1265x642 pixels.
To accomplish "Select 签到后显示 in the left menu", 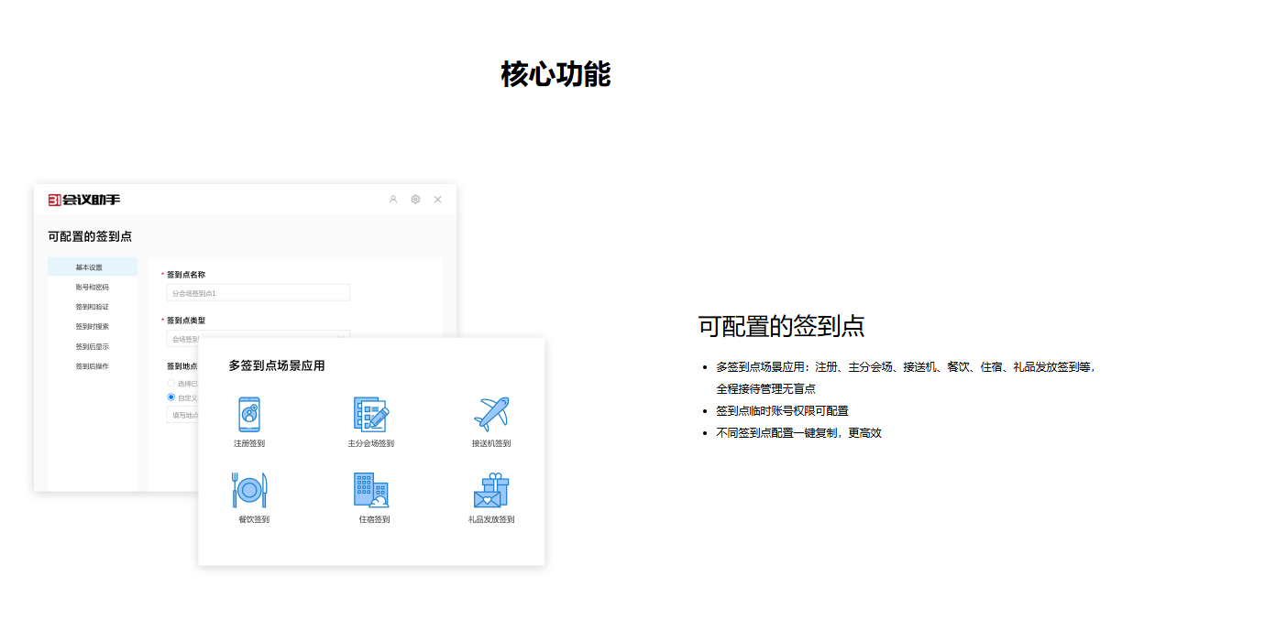I will click(92, 347).
